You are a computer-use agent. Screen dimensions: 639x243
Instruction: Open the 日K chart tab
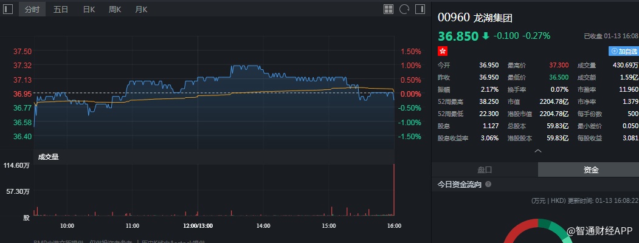89,9
